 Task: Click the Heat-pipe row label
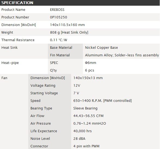pyautogui.click(x=10, y=63)
